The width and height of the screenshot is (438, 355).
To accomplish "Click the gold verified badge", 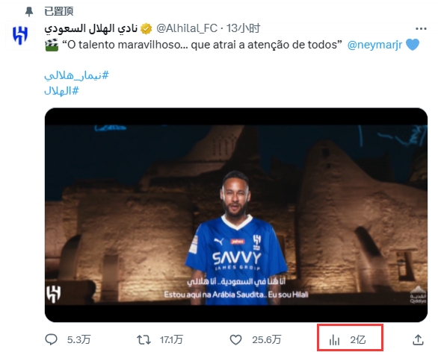I will [x=146, y=28].
